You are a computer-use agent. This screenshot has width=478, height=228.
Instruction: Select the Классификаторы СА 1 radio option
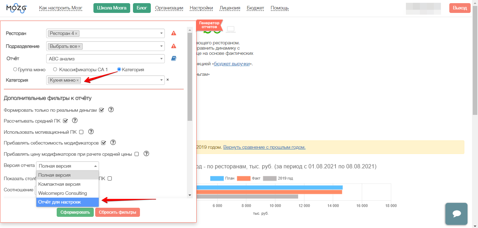[55, 69]
